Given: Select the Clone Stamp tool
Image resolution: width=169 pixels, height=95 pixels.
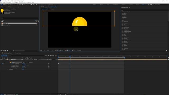Looking at the screenshot, I should tap(29, 5).
